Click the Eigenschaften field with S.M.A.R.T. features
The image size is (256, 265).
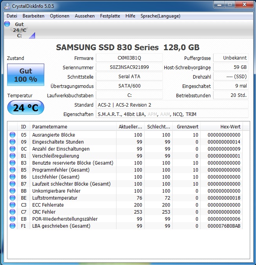pos(172,114)
